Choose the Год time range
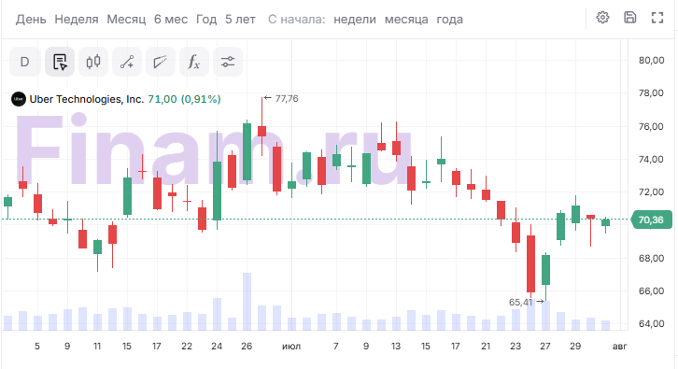The height and width of the screenshot is (369, 678). (x=206, y=20)
